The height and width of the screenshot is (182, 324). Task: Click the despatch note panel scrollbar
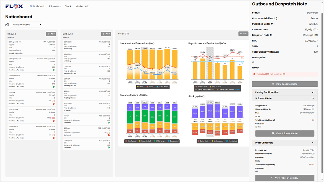(322, 83)
